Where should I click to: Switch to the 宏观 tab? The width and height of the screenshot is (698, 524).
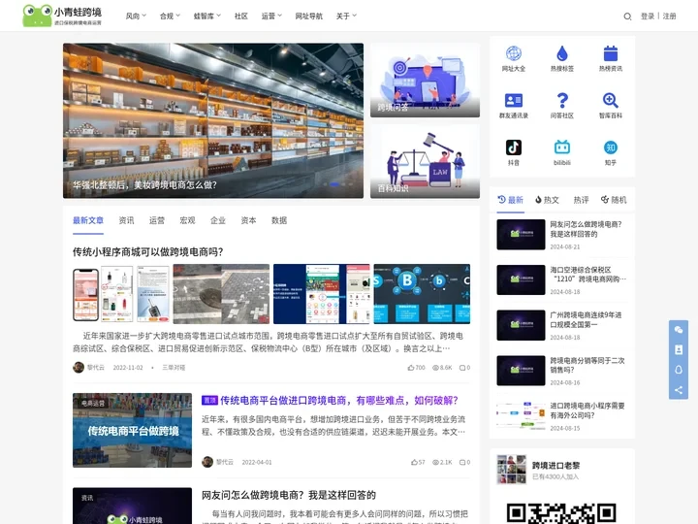coord(187,220)
